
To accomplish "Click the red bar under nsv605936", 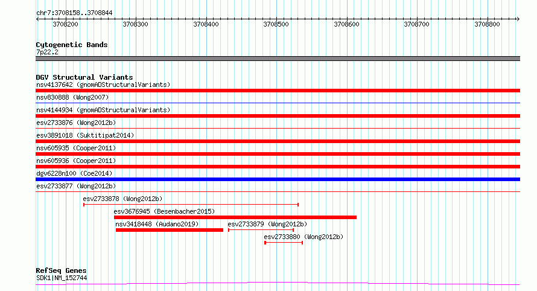I will point(278,167).
